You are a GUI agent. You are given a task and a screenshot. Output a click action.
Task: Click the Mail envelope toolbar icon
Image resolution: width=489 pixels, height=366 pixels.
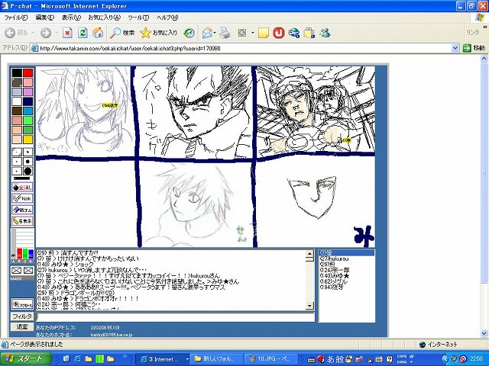pyautogui.click(x=207, y=33)
